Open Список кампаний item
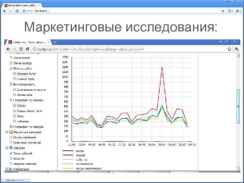Image resolution: width=244 pixels, height=183 pixels. [25, 137]
